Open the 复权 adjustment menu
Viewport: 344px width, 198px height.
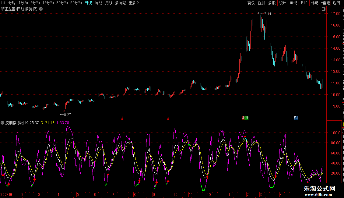pos(251,3)
